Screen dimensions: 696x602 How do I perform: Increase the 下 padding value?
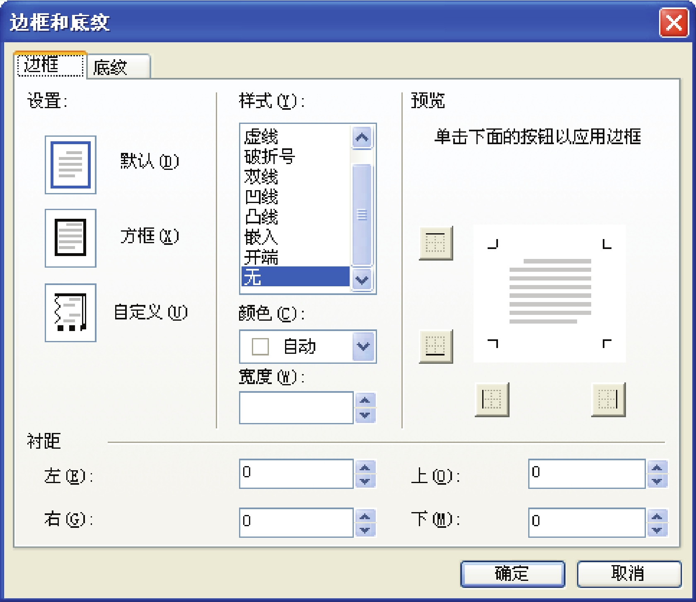[657, 516]
